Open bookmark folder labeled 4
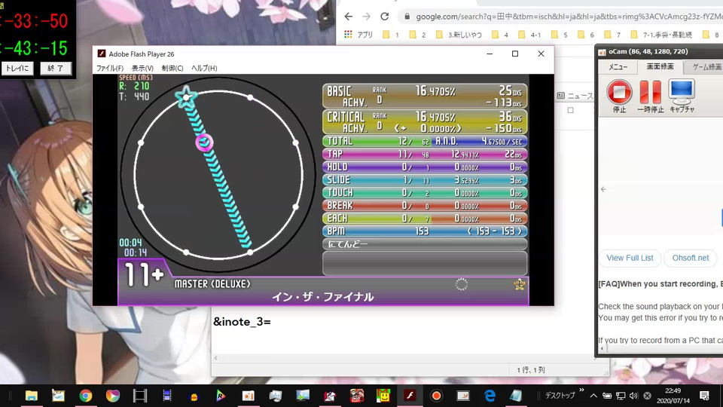This screenshot has height=407, width=723. click(x=500, y=35)
